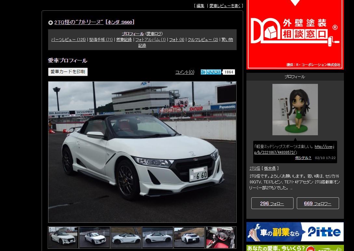Open 買い物記録 section
Viewport: 354px width, 251px height.
coord(227,39)
